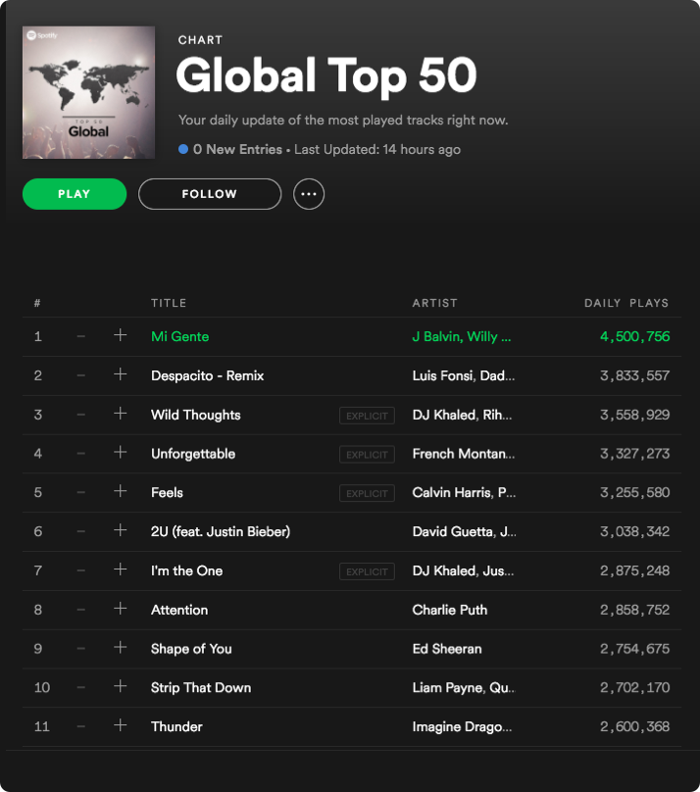Click daily plays value 3,833,557
The image size is (700, 792).
click(x=635, y=375)
